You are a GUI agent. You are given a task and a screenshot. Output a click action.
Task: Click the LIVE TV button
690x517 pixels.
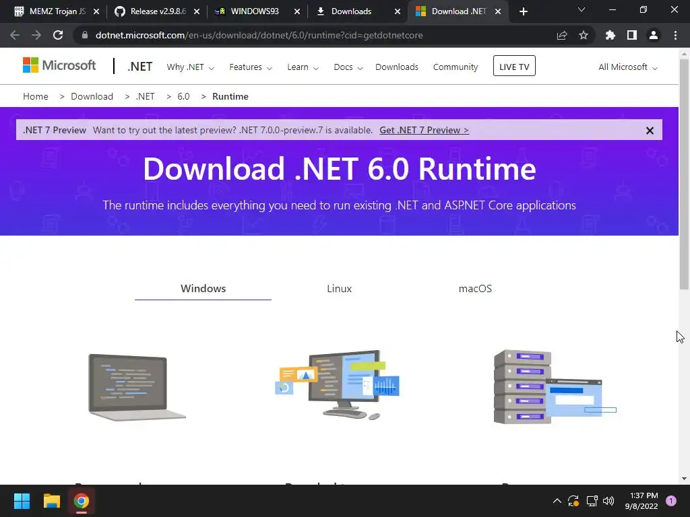(x=514, y=66)
